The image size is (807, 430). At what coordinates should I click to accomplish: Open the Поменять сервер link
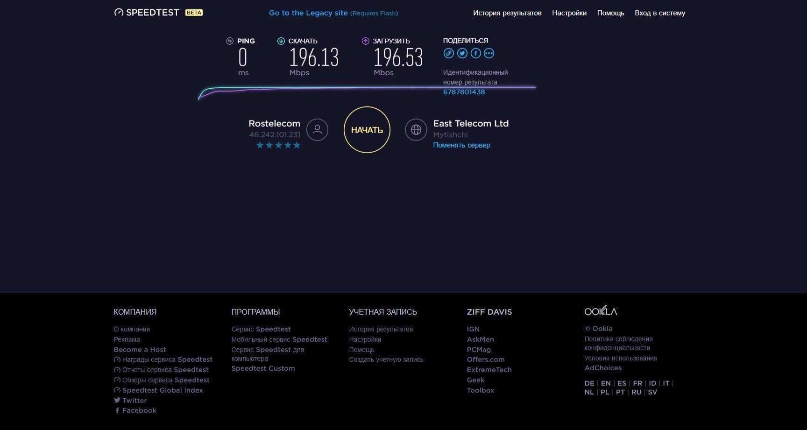click(x=461, y=145)
